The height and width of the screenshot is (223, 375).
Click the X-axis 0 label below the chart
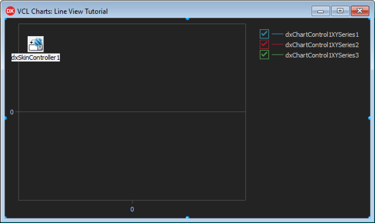click(x=132, y=209)
